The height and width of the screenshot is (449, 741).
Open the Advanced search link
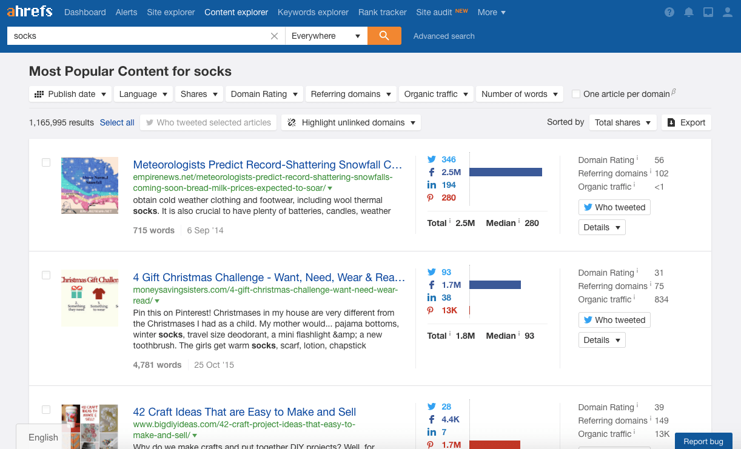(444, 36)
